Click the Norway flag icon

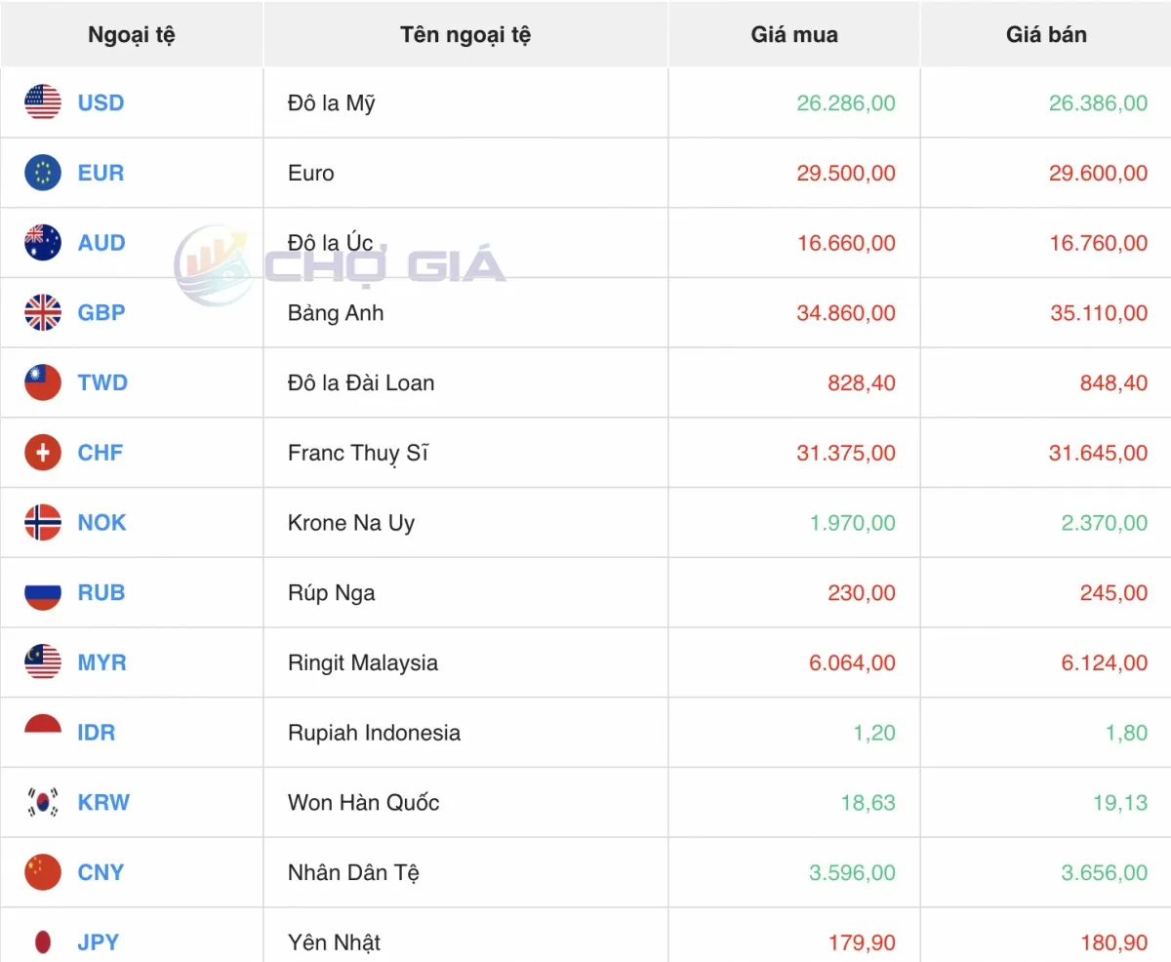(43, 523)
